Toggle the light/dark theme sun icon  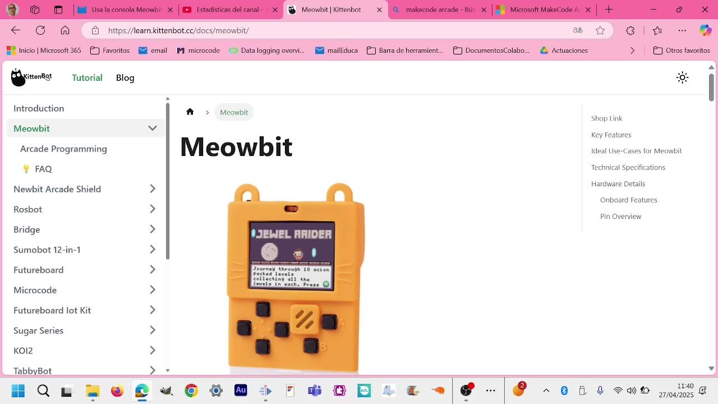tap(682, 77)
